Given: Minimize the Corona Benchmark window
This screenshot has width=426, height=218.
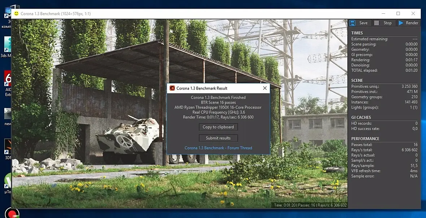Looking at the screenshot, I should click(x=383, y=14).
